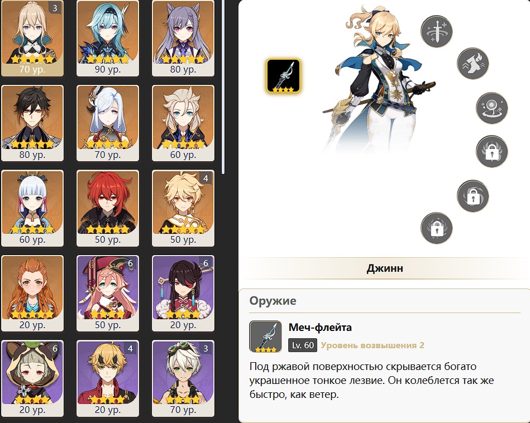The image size is (530, 423).
Task: Select the second constellation wolf icon
Action: pos(472,64)
